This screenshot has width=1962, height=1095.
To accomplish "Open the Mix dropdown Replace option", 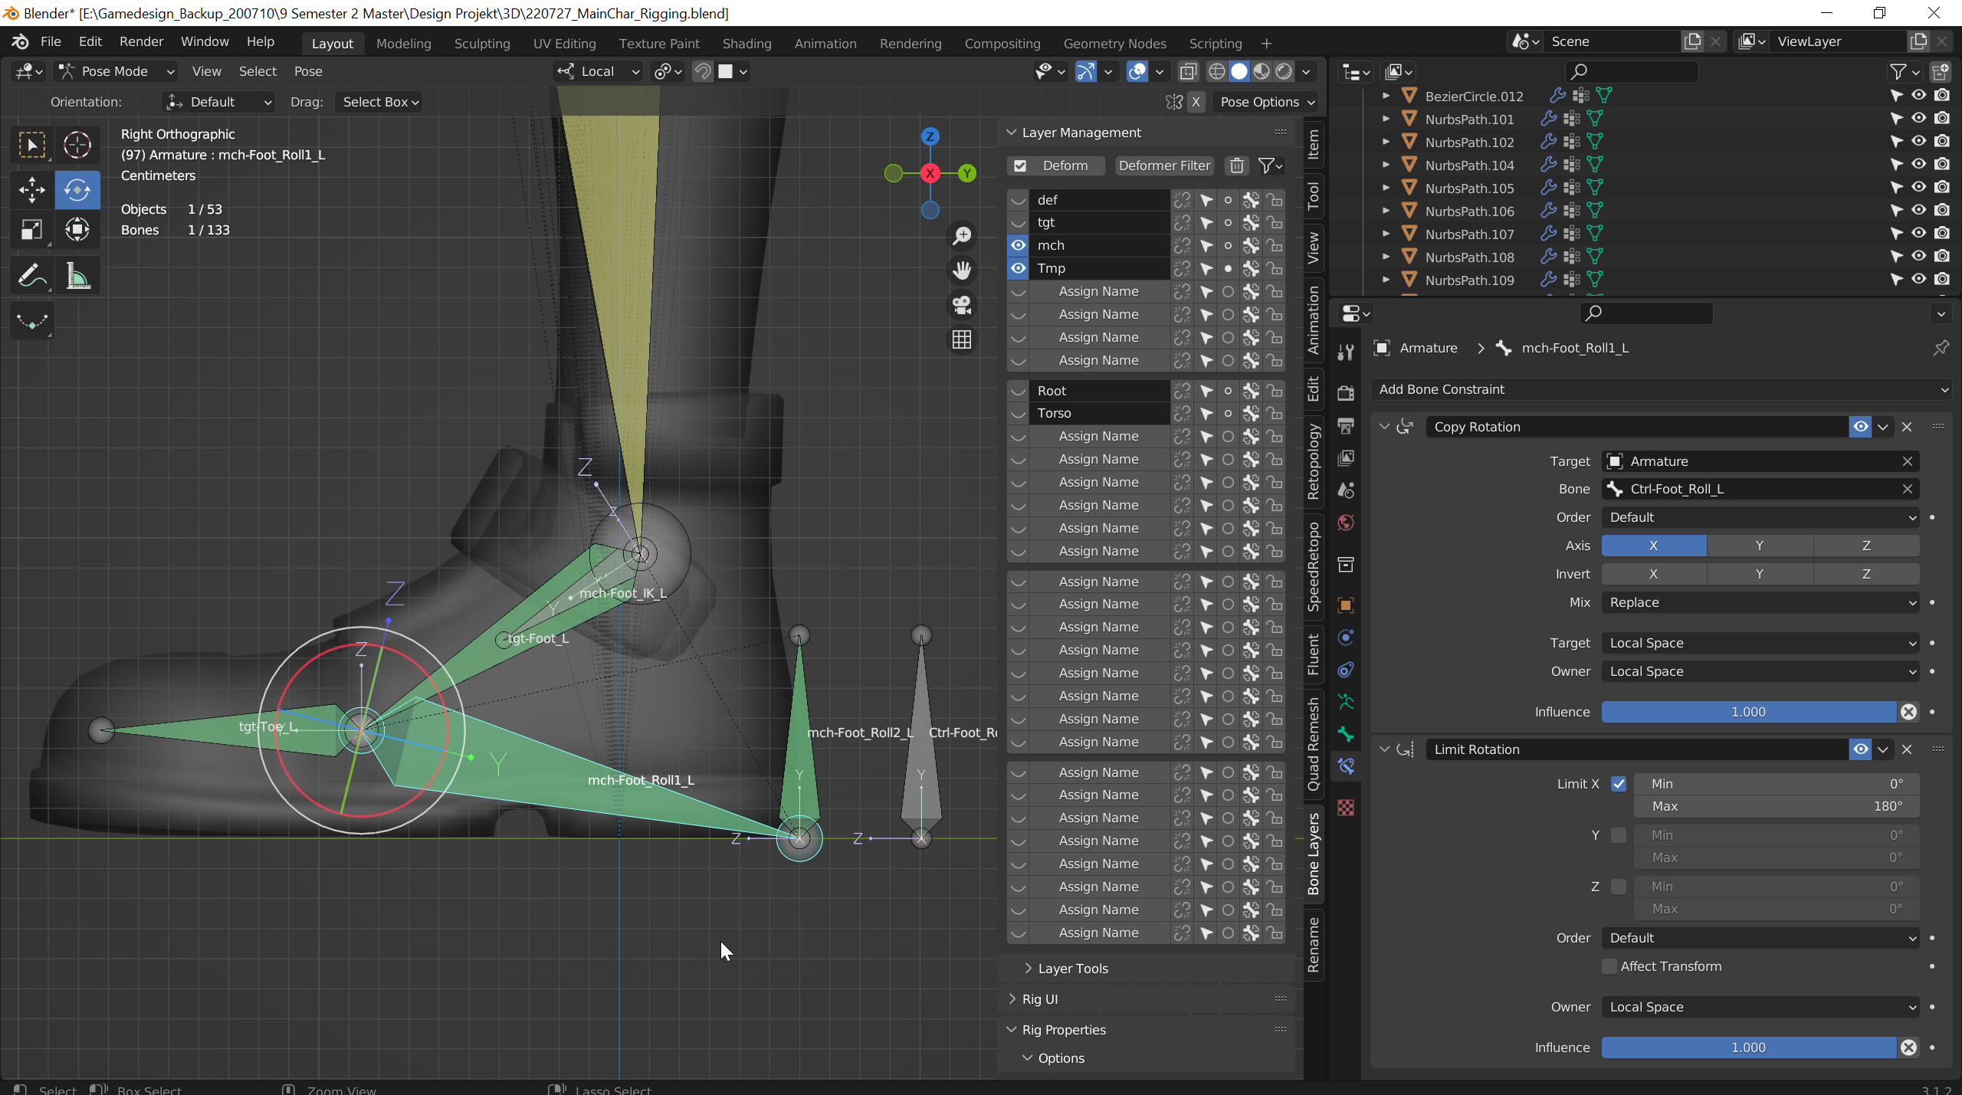I will pos(1760,602).
